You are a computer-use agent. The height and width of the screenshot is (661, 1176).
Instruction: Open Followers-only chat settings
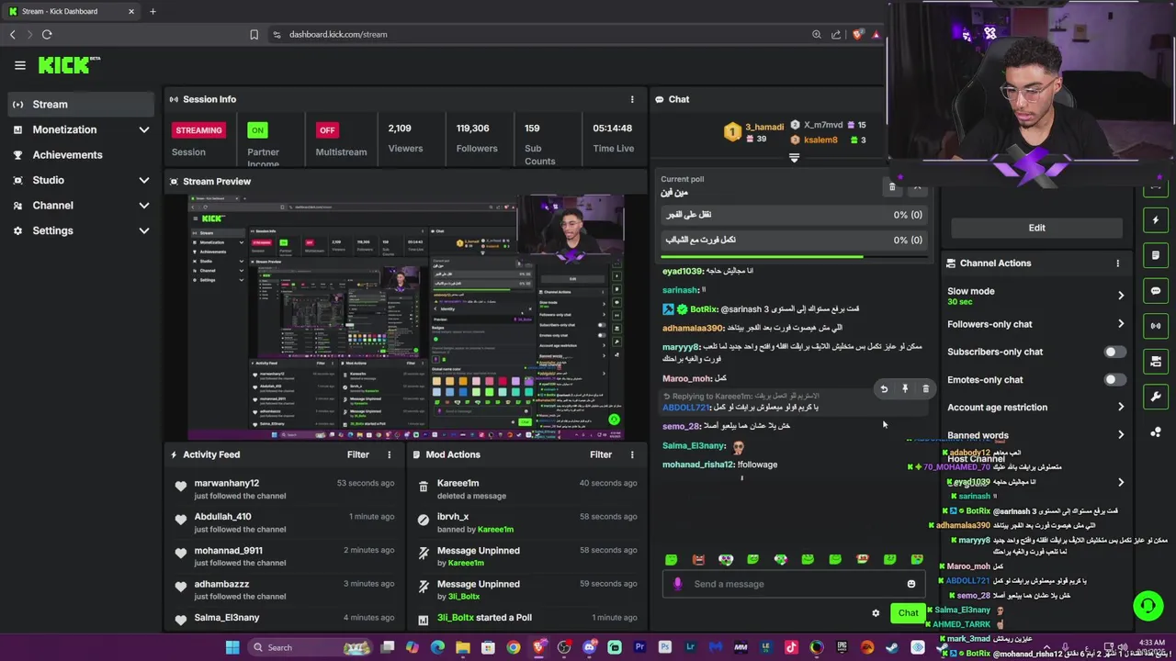[x=1036, y=324]
